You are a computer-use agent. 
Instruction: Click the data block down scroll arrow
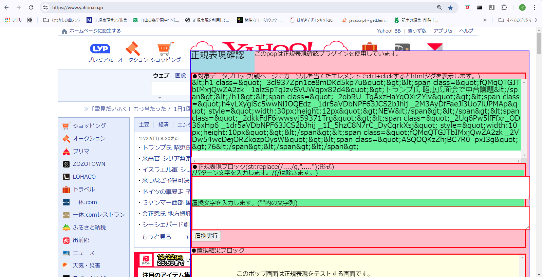coord(524,155)
